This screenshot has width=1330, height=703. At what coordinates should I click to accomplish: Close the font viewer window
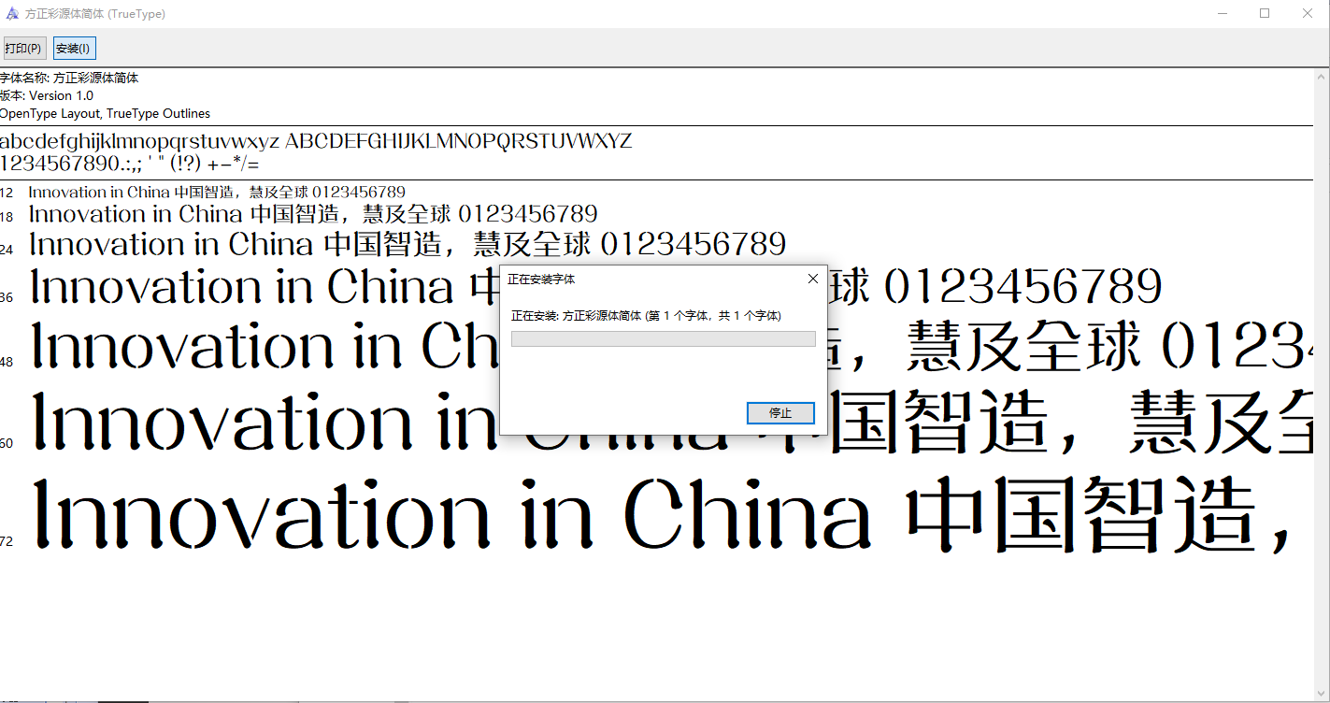tap(1308, 14)
